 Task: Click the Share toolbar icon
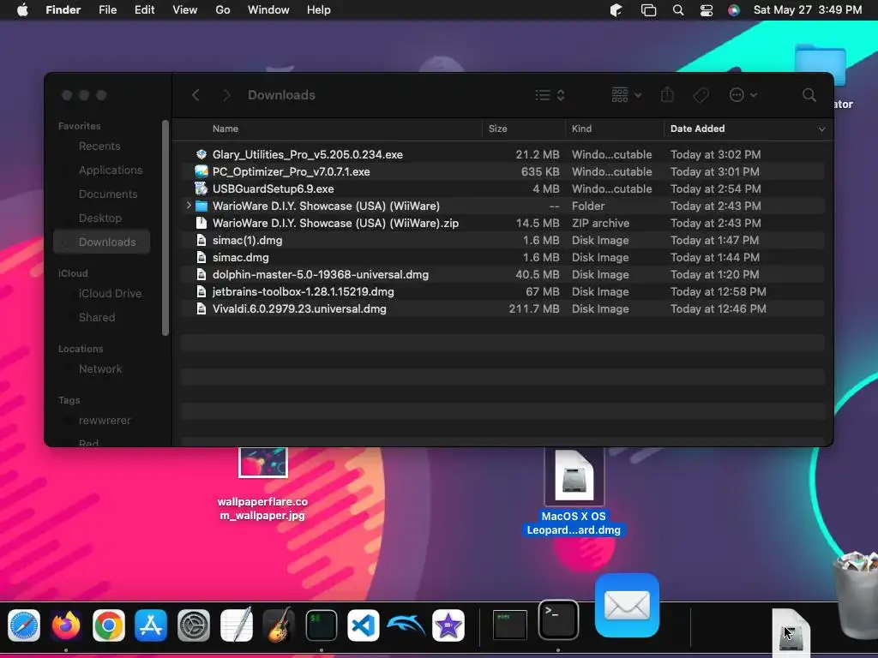coord(667,94)
